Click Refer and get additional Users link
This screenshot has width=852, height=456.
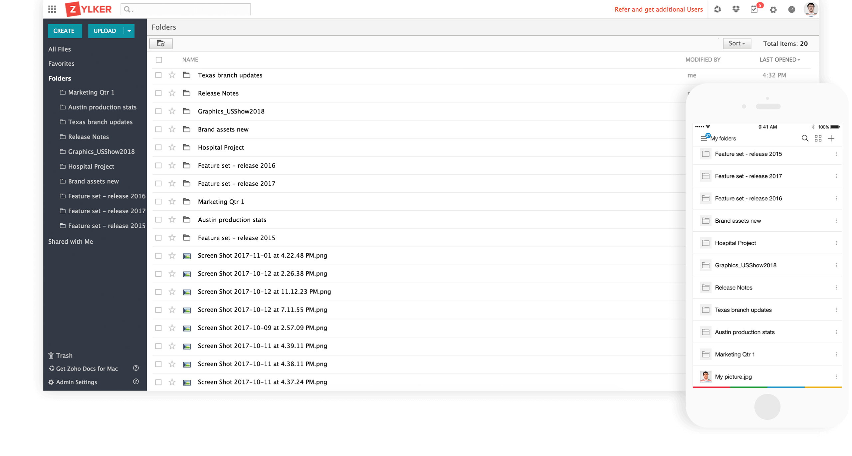(x=658, y=9)
